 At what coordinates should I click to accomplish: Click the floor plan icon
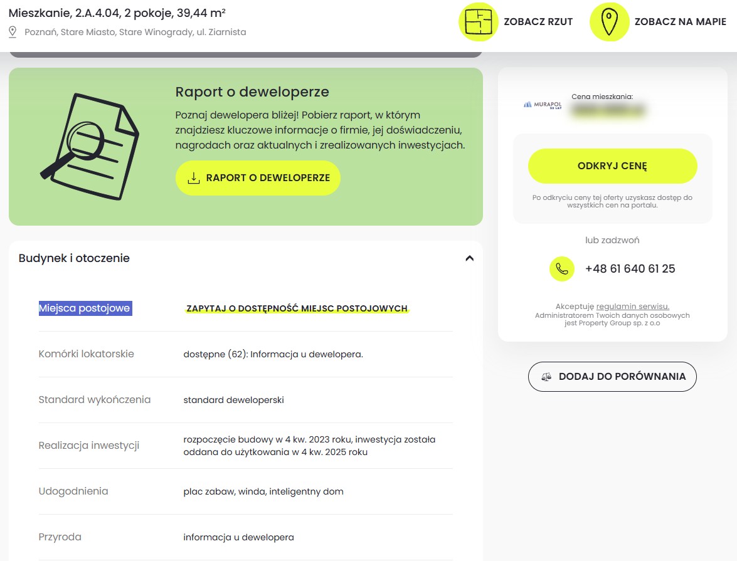(x=478, y=22)
